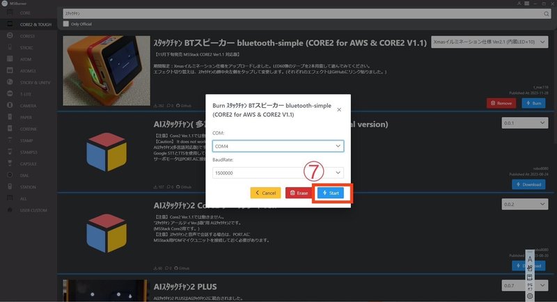This screenshot has height=302, width=557.
Task: Click the IME pad icon below the 'A'
Action: 530,269
